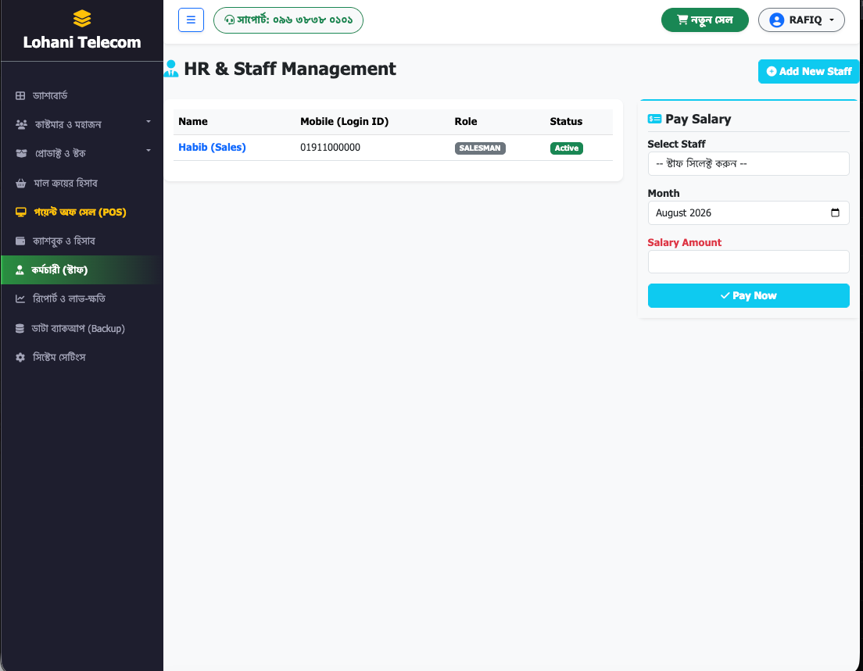The height and width of the screenshot is (671, 863).
Task: Click the shopping basket icon in sidebar
Action: pos(21,183)
